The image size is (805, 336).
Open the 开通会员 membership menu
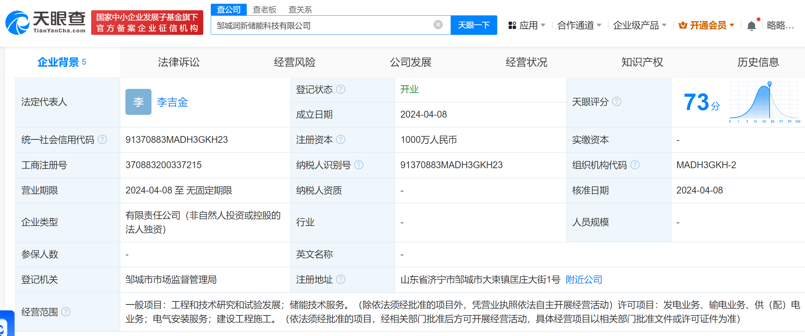707,25
